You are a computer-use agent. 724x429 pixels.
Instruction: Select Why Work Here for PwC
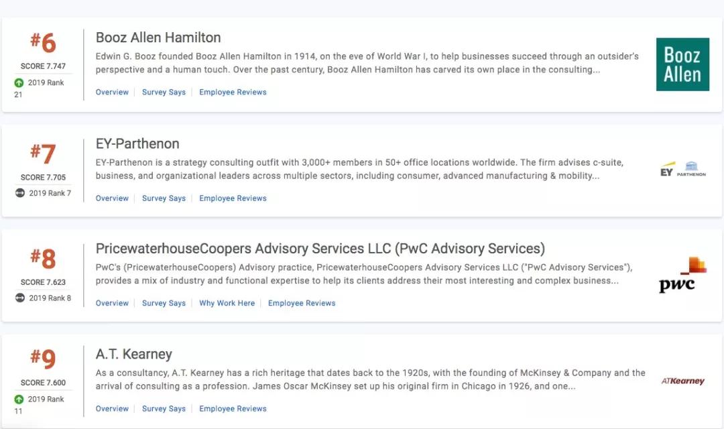[227, 303]
